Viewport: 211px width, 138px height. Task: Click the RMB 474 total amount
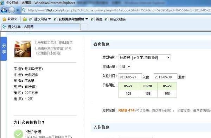pyautogui.click(x=126, y=111)
